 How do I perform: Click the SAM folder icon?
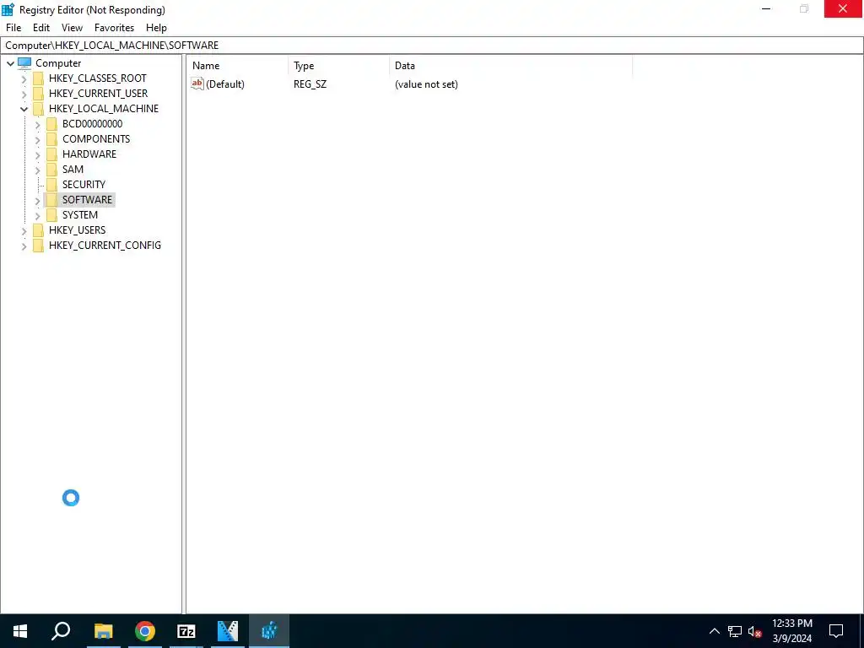(x=51, y=169)
